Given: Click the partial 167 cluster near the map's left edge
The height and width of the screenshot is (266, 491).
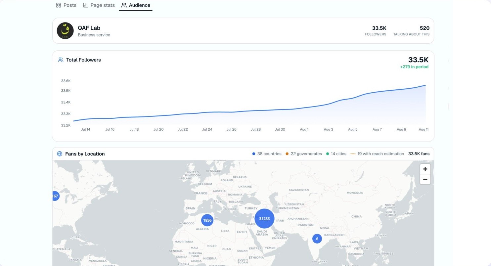Looking at the screenshot, I should [x=55, y=196].
